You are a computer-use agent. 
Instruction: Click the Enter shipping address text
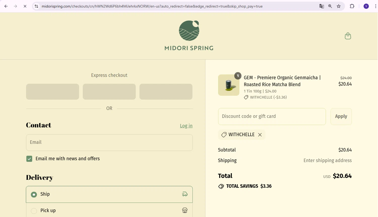328,161
